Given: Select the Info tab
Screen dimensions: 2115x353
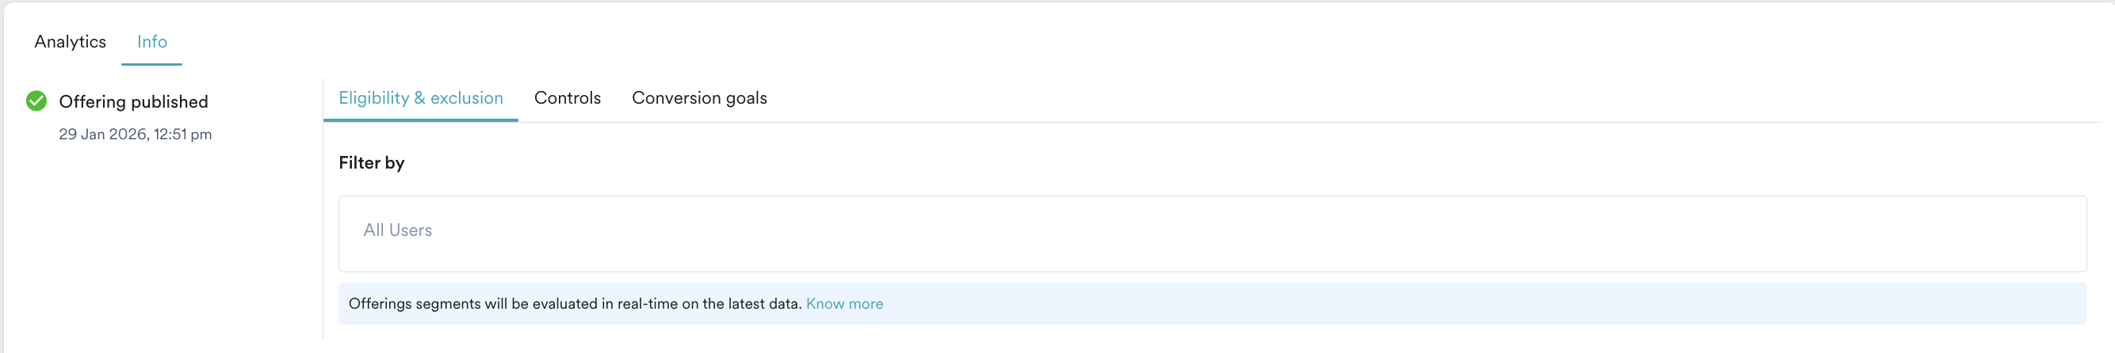Looking at the screenshot, I should pos(152,42).
